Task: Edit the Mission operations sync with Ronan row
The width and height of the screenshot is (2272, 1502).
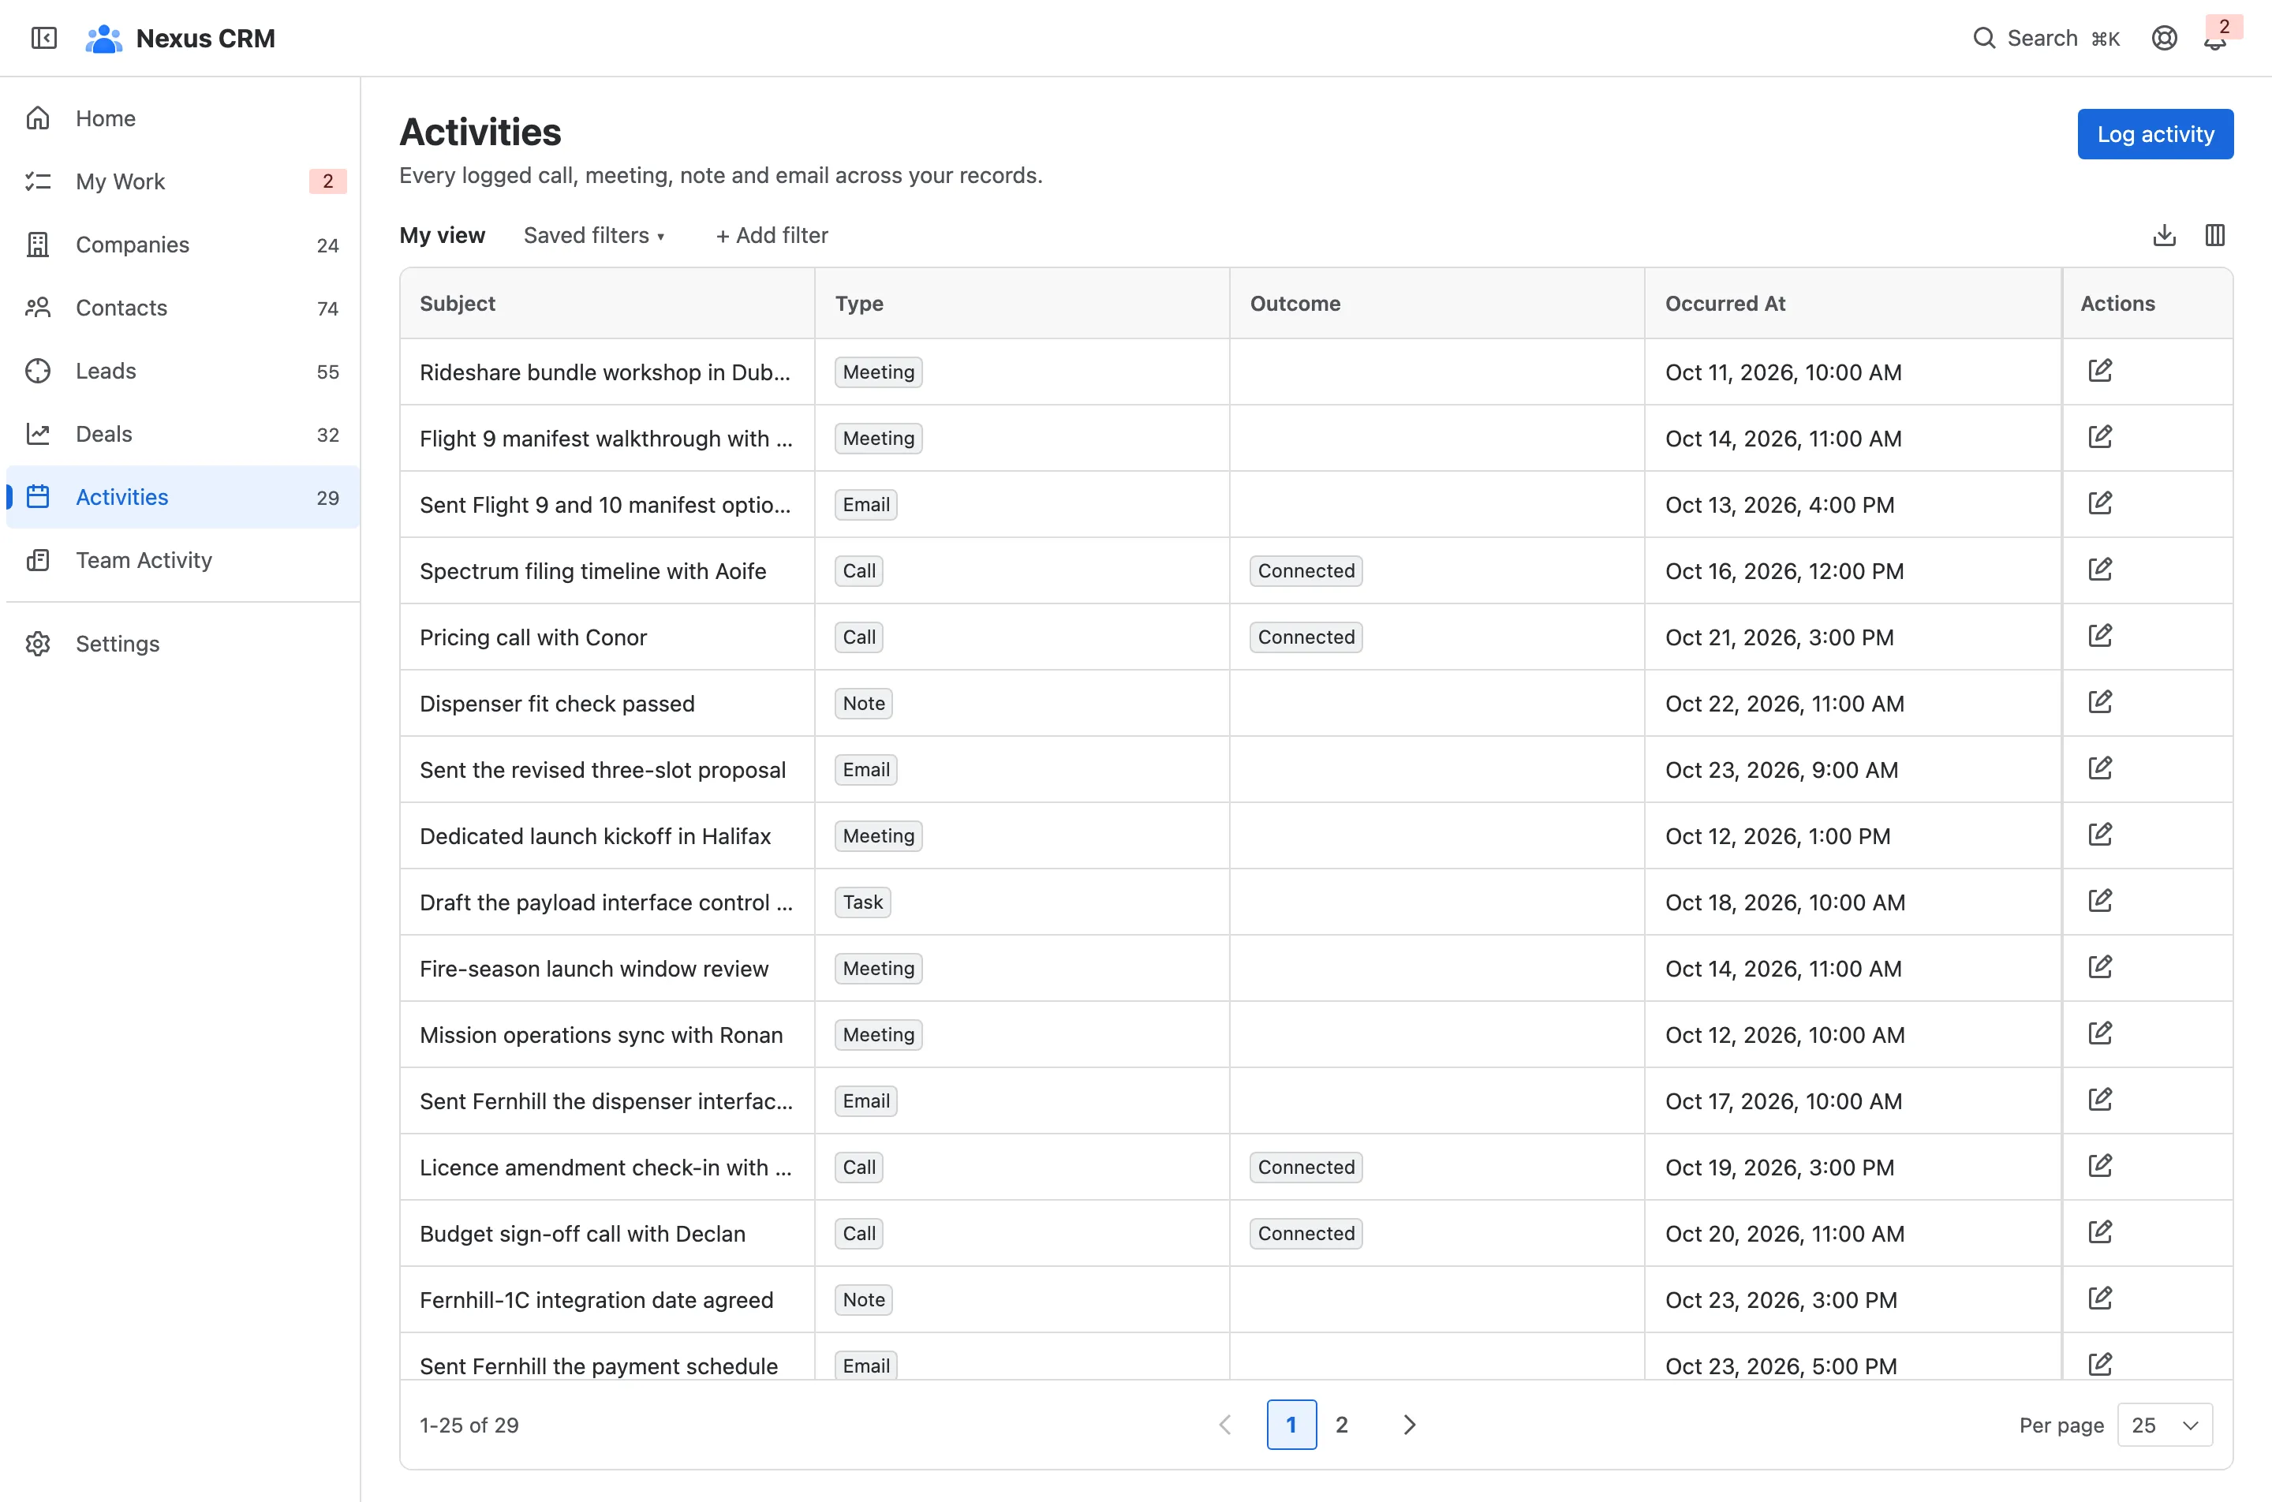Action: point(2099,1033)
